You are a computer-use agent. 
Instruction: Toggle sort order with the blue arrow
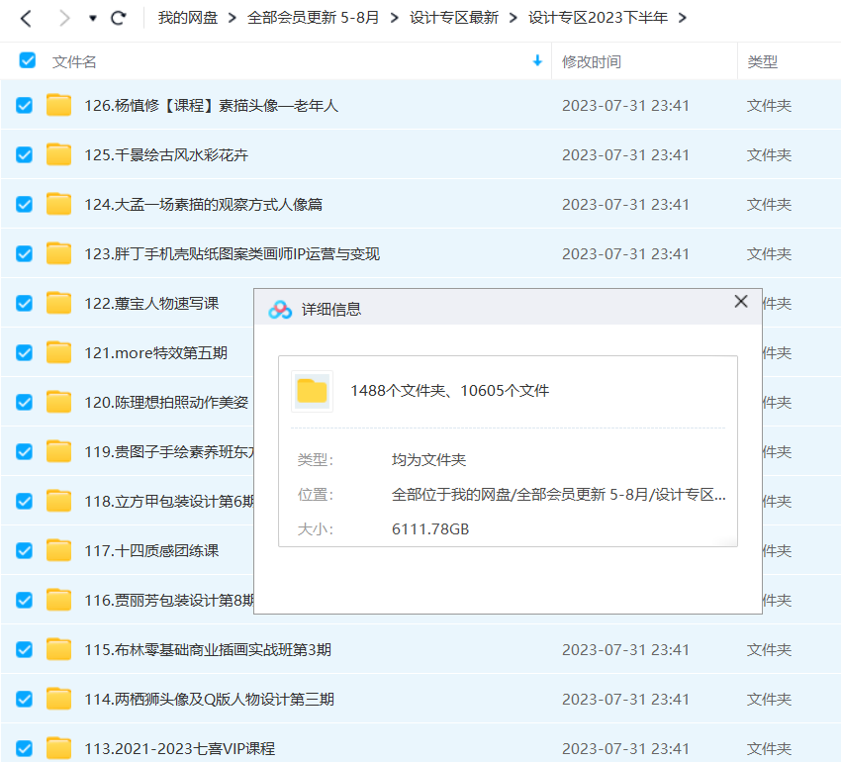point(537,61)
